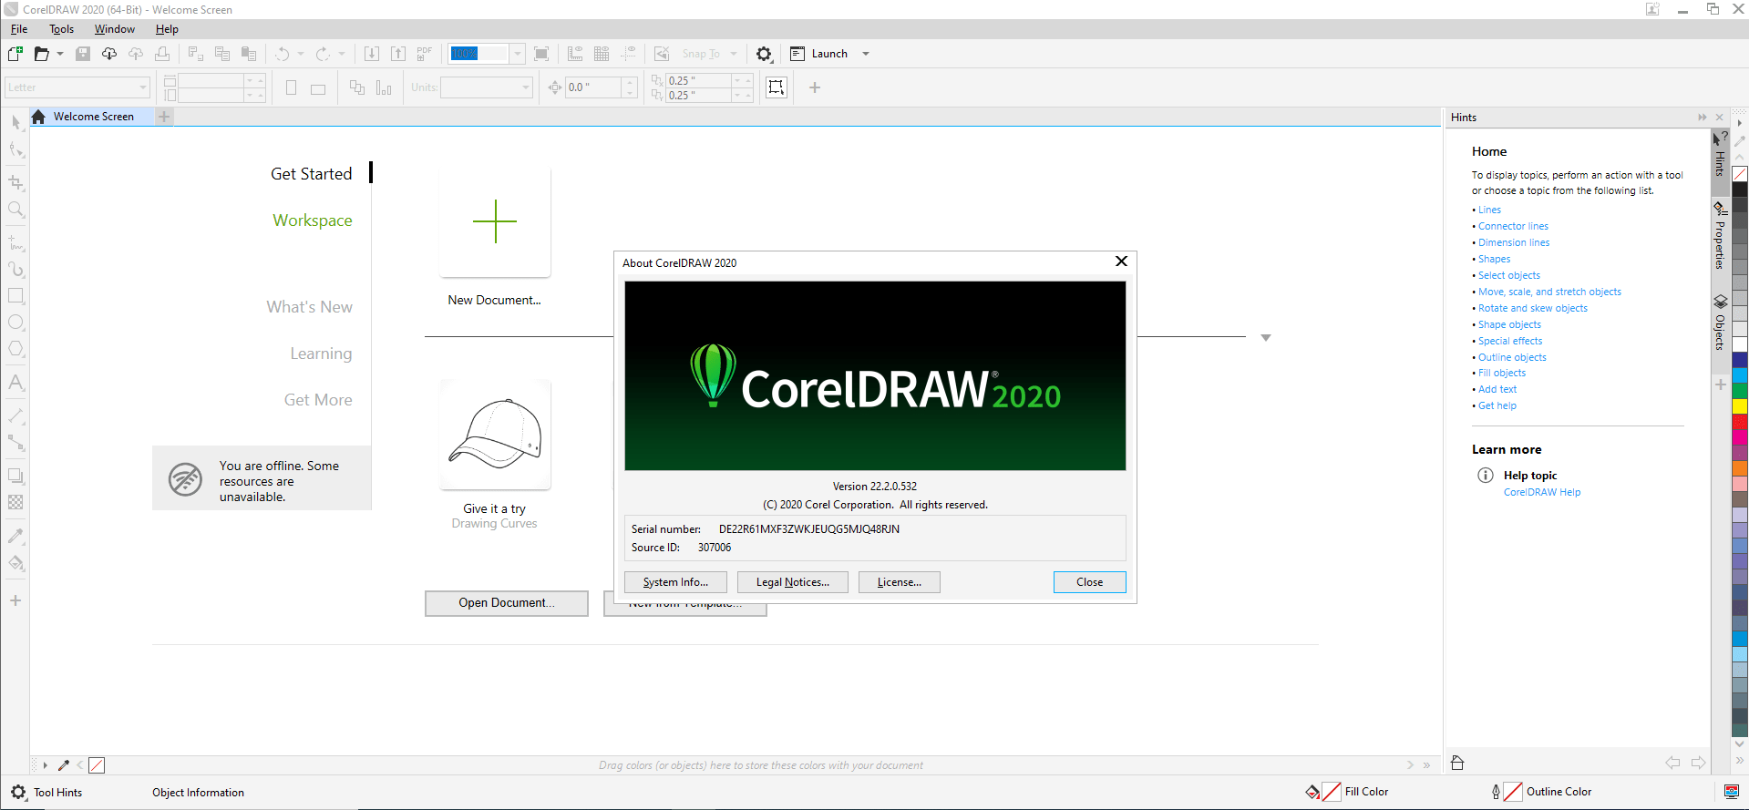Click the New Document thumbnail
This screenshot has height=810, width=1749.
495,221
